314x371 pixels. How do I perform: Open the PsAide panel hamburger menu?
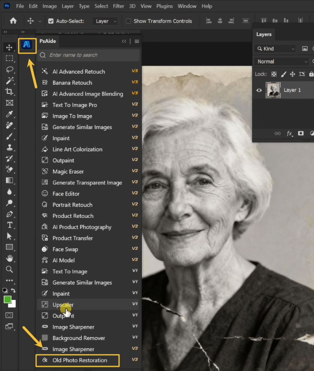137,41
